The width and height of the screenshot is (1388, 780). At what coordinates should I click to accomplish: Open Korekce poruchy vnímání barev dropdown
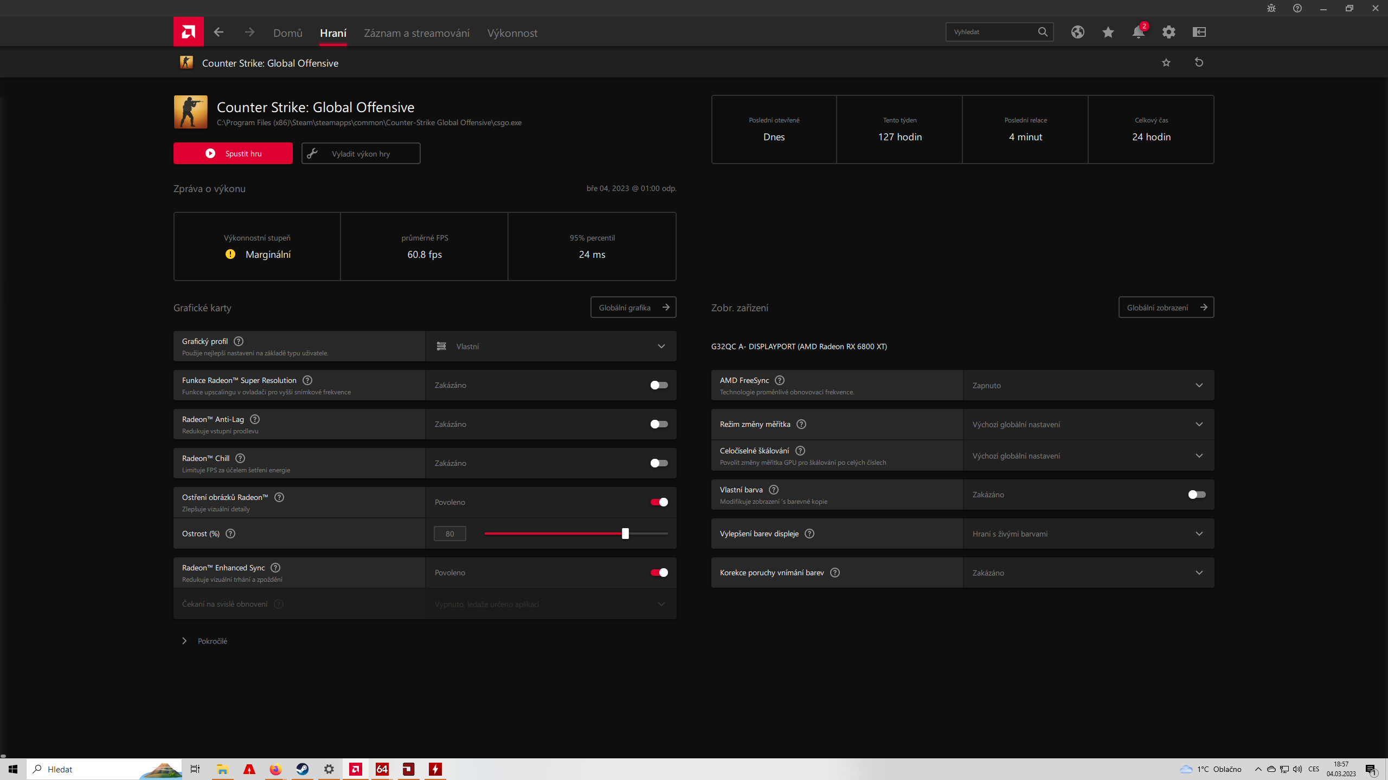[x=1089, y=573]
